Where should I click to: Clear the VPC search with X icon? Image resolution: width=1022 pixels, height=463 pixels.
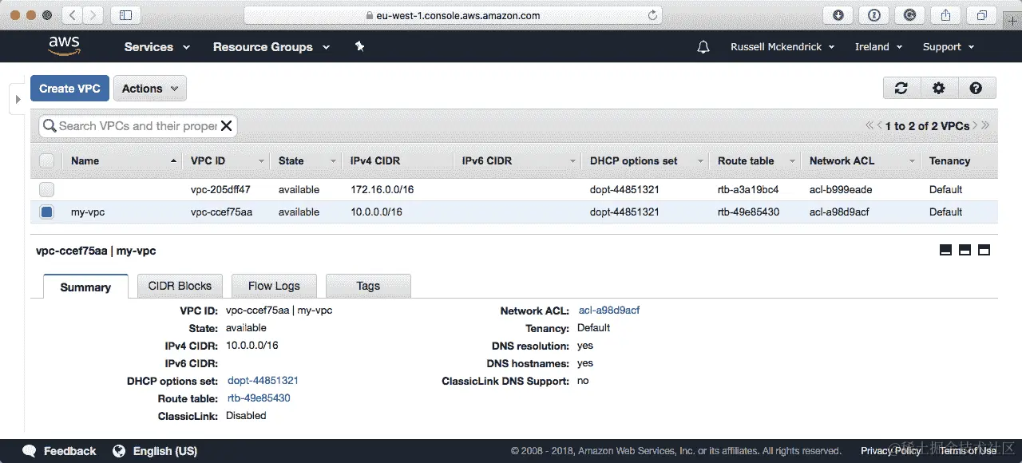point(226,126)
